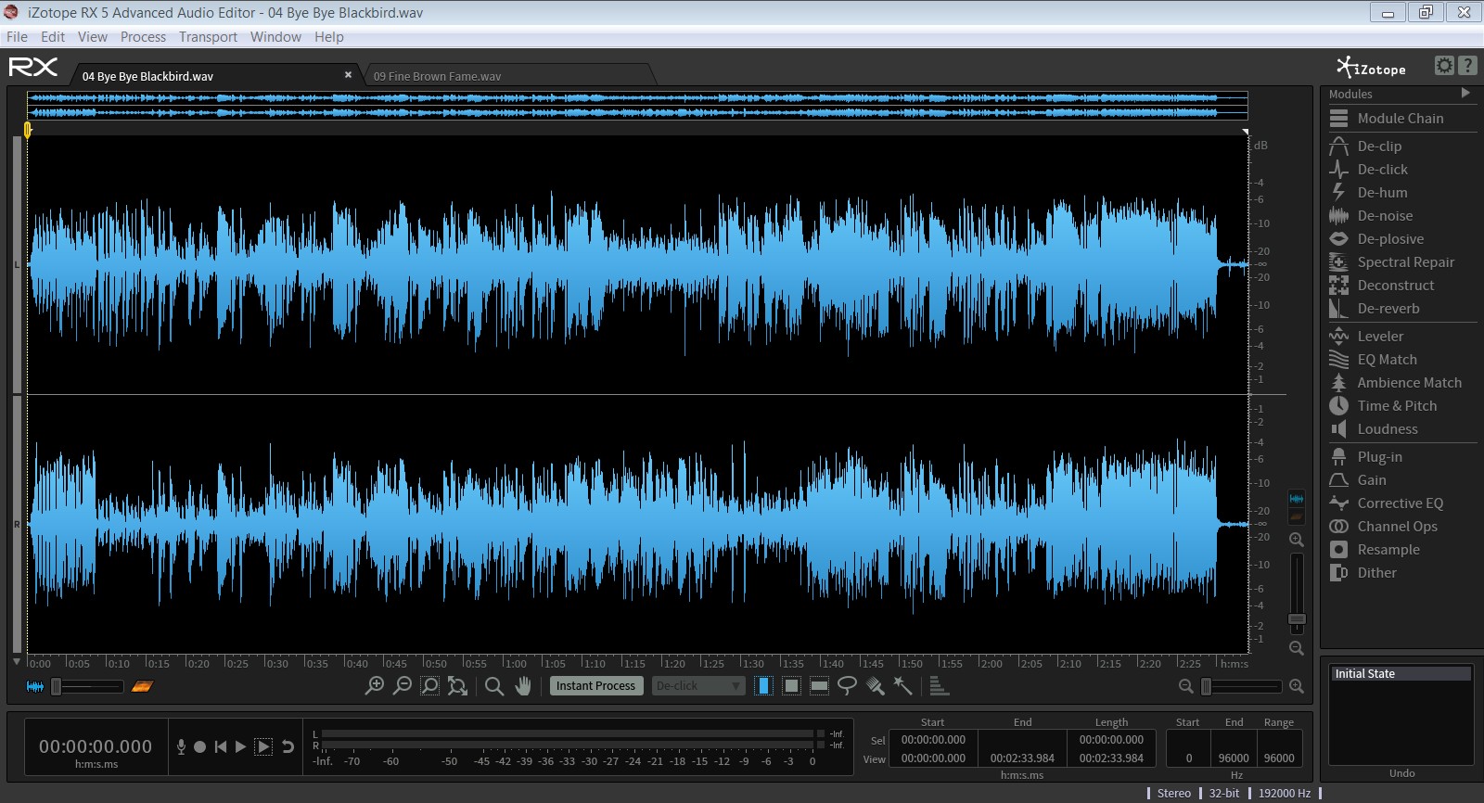Toggle loop playback

pyautogui.click(x=288, y=746)
